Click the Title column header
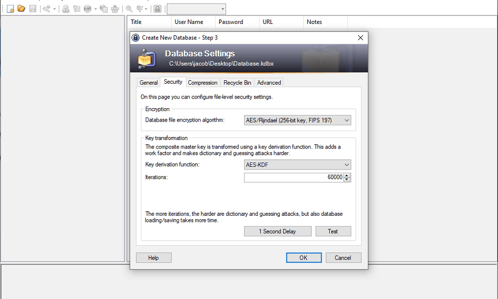498x299 pixels. click(149, 22)
